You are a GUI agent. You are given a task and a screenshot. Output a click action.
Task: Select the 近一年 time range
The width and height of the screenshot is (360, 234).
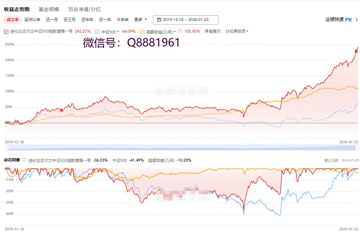pyautogui.click(x=105, y=20)
